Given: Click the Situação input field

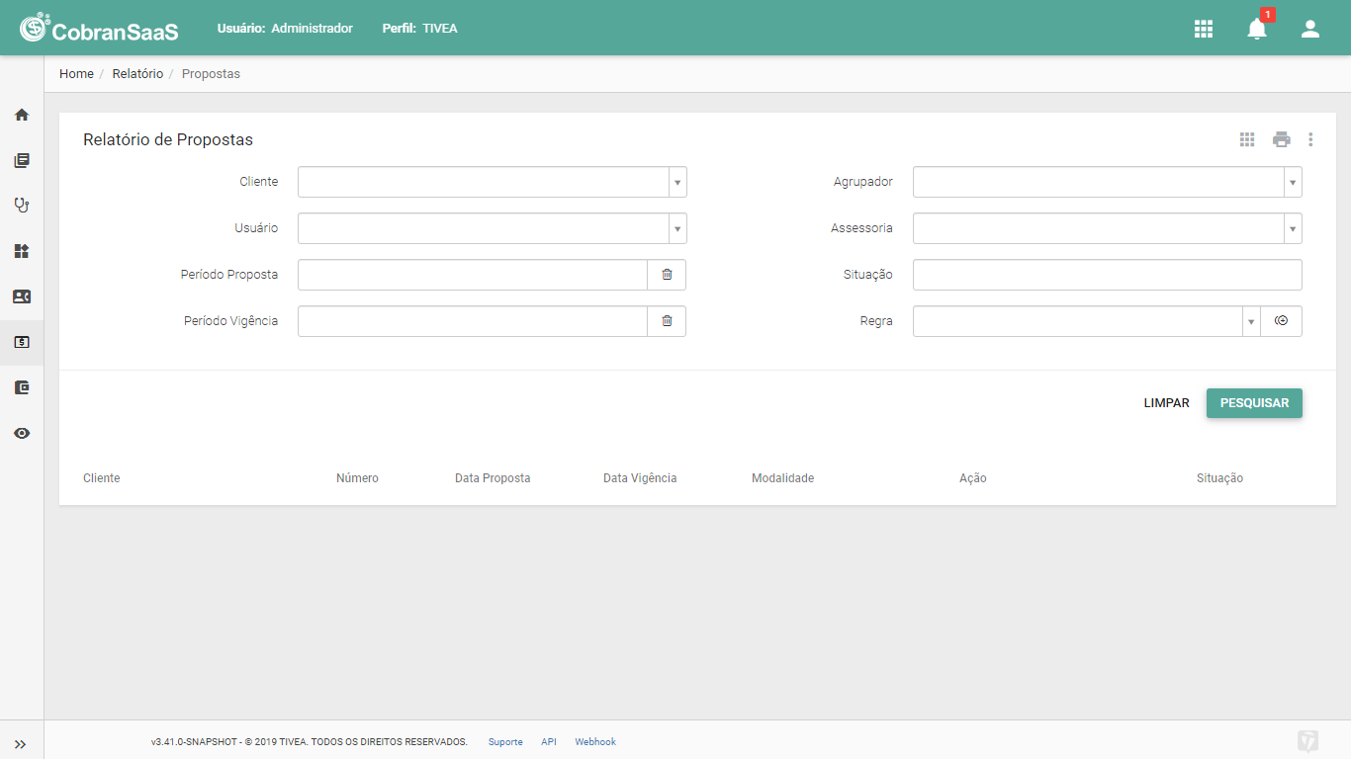Looking at the screenshot, I should (1108, 275).
